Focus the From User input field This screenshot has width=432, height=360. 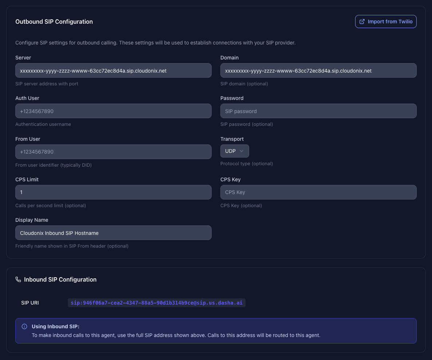(113, 152)
